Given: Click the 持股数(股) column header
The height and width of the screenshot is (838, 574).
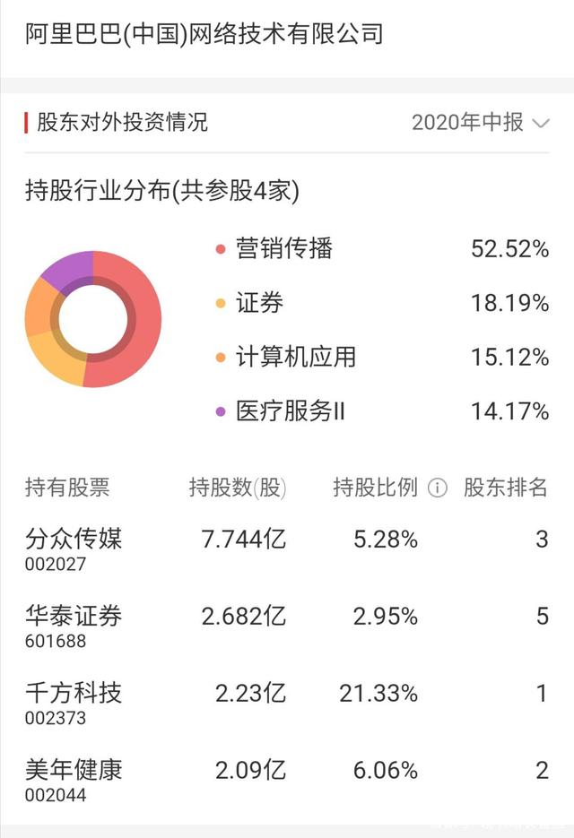Looking at the screenshot, I should coord(238,488).
